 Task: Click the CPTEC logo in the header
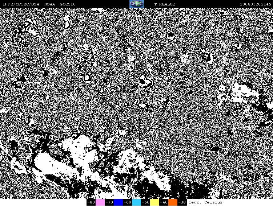[137, 4]
